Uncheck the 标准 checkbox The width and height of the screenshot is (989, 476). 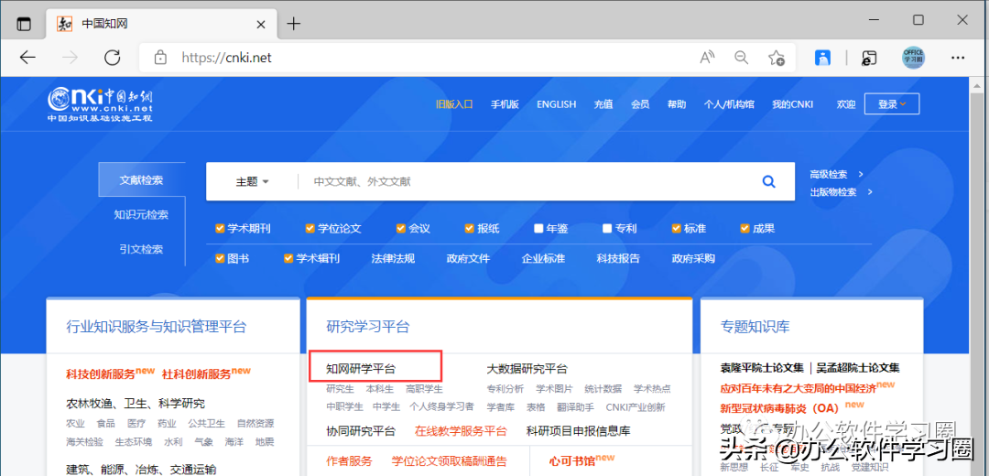(x=676, y=229)
